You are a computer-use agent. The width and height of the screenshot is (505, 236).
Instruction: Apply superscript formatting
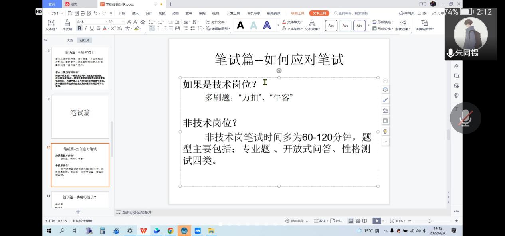113,28
